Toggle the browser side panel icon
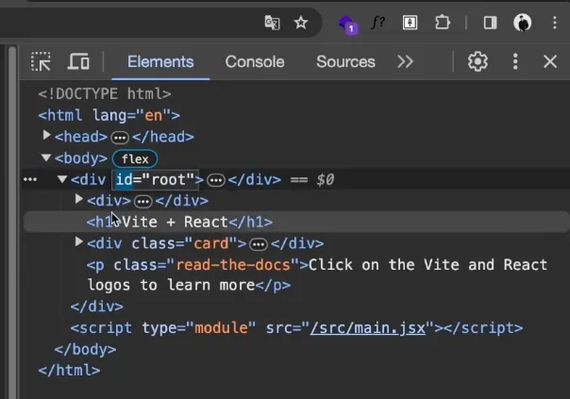The width and height of the screenshot is (570, 399). click(x=490, y=23)
